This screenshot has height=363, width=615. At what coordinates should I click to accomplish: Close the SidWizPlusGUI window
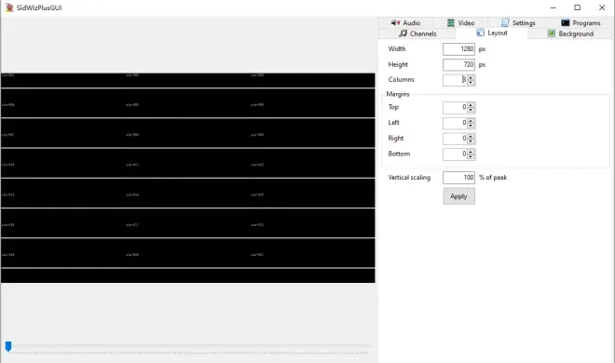tap(602, 7)
